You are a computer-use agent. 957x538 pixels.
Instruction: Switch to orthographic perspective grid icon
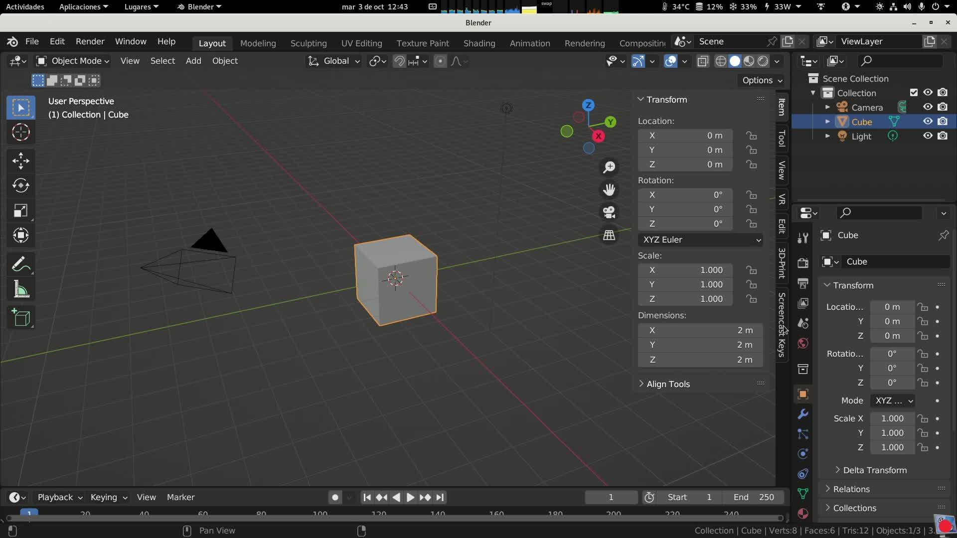tap(609, 235)
